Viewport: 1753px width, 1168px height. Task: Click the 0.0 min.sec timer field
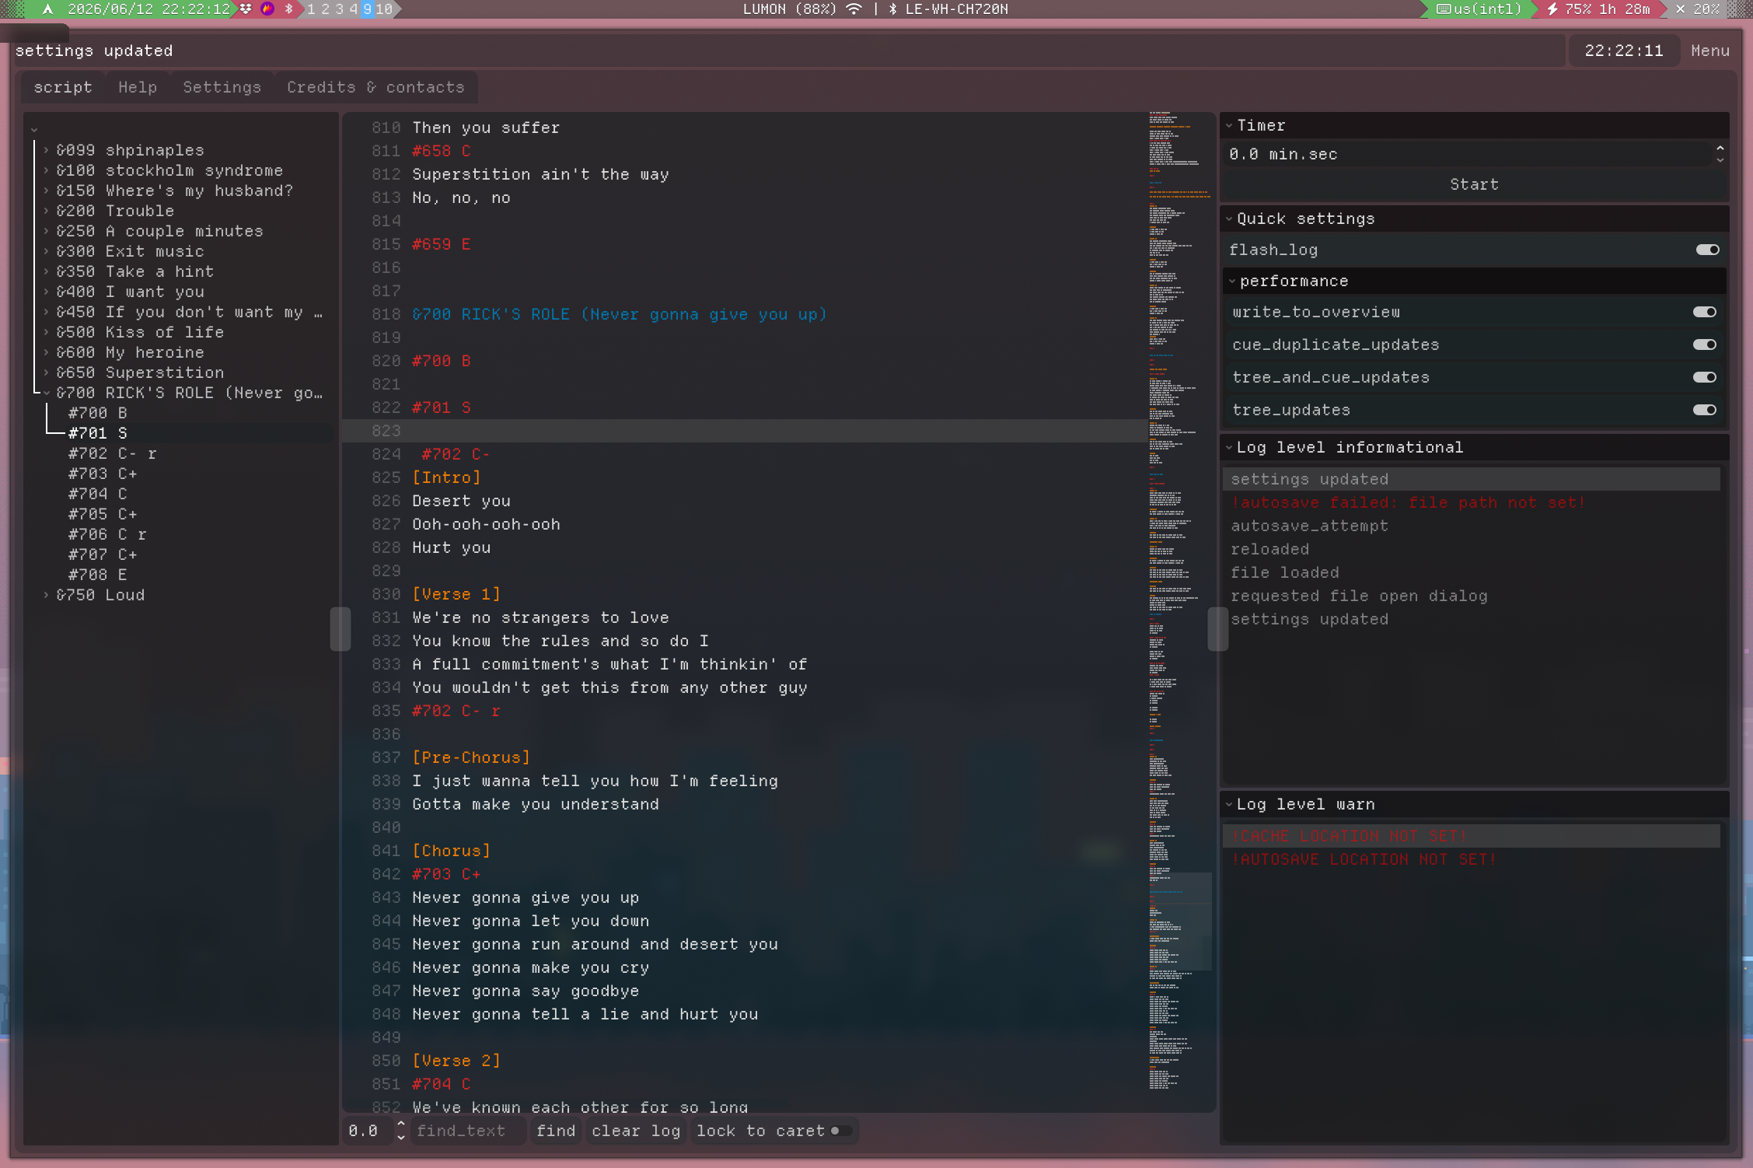coord(1466,154)
